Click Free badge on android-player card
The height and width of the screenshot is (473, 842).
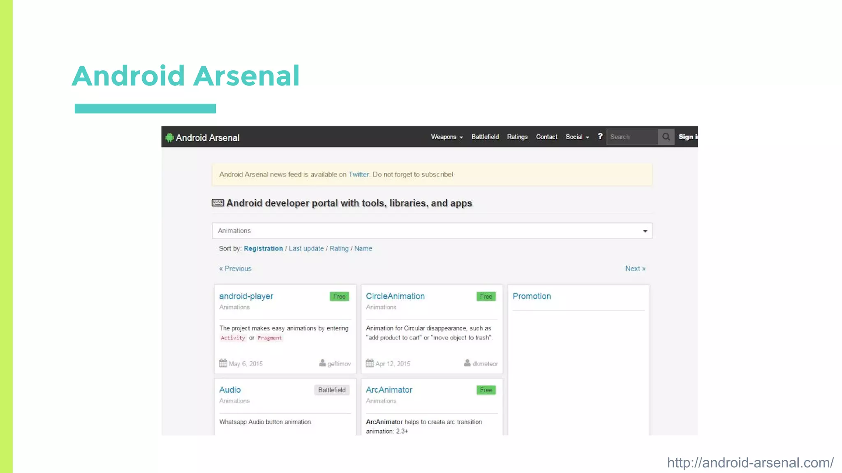(340, 296)
